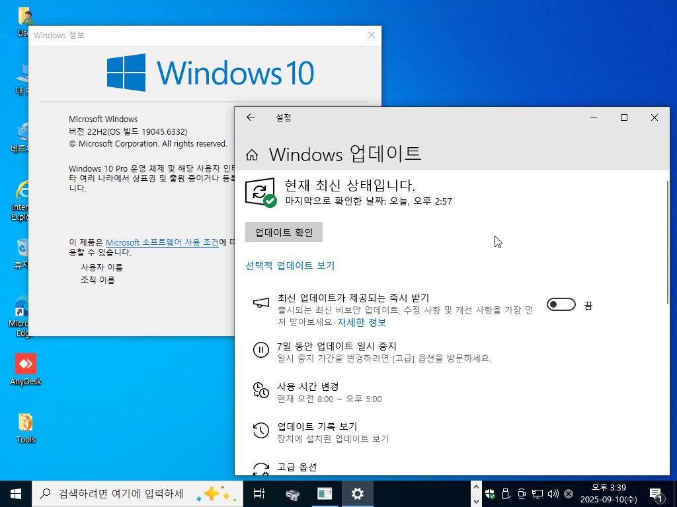Click the safely remove hardware tray icon
Image resolution: width=677 pixels, height=507 pixels.
(x=506, y=494)
